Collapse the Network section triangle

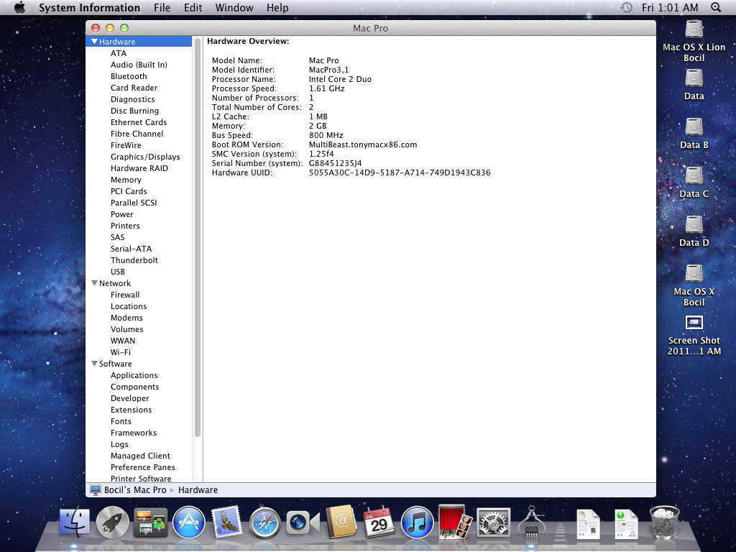click(94, 283)
